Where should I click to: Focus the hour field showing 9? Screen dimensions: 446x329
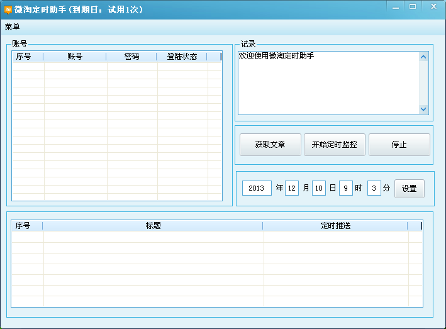pos(346,188)
